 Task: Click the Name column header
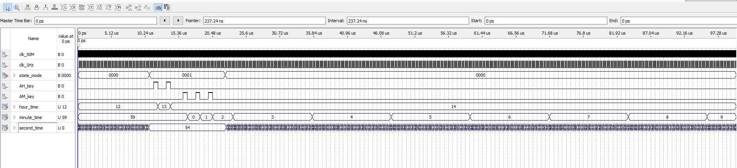(34, 38)
